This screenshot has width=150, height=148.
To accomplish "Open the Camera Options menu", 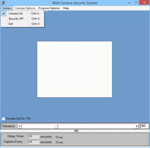I will coord(25,8).
